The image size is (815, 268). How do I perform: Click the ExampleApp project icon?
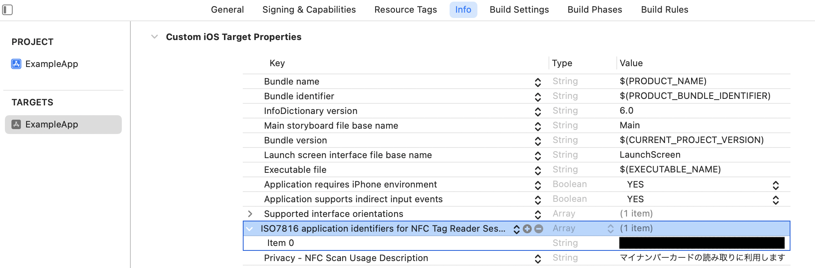click(x=16, y=64)
